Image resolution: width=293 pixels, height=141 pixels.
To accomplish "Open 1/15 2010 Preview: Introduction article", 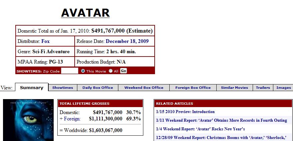I will tap(185, 112).
